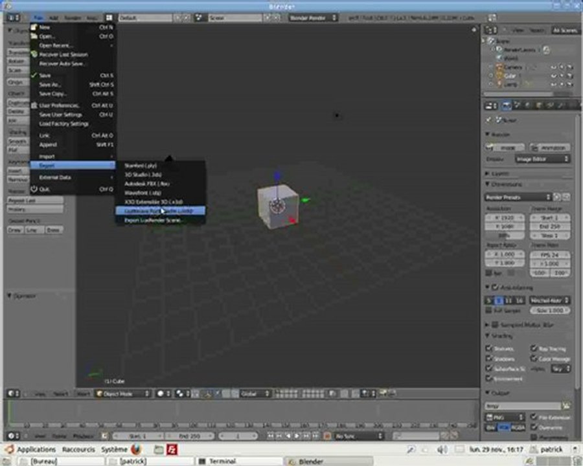Open the PNG file format dropdown

point(505,417)
